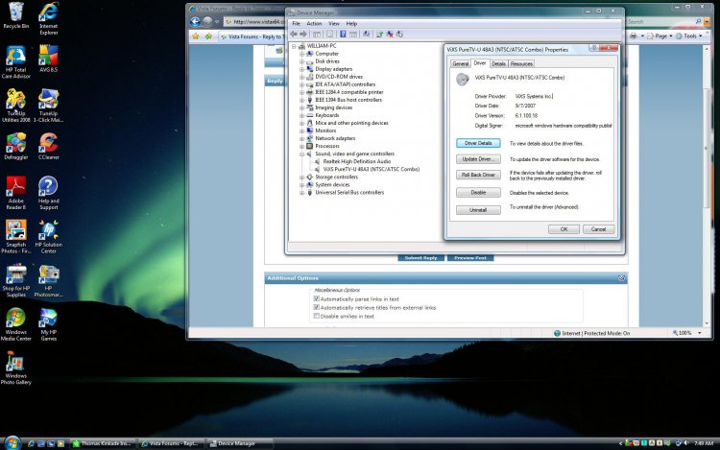Click Cancel in the Properties dialog
Image resolution: width=720 pixels, height=450 pixels.
click(598, 229)
